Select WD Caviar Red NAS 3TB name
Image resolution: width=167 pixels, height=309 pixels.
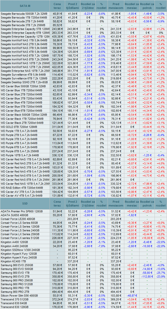click(25, 167)
